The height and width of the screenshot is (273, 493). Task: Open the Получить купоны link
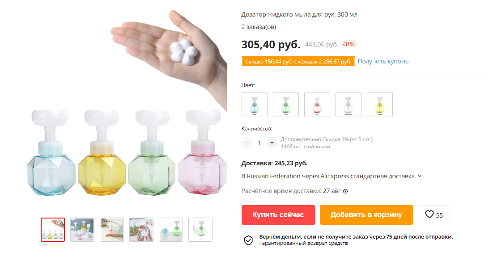(383, 62)
